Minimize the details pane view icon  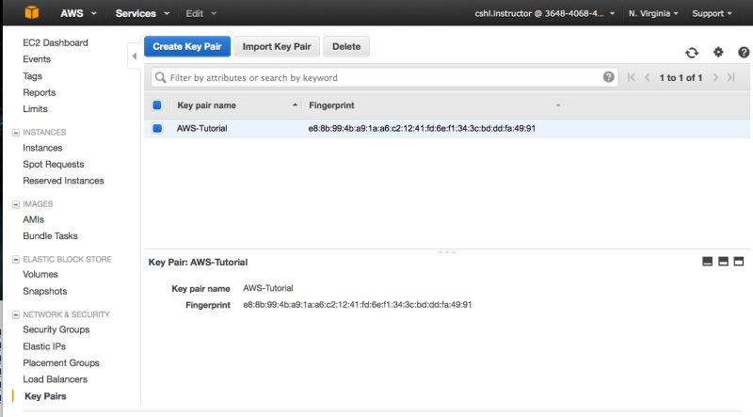coord(708,262)
